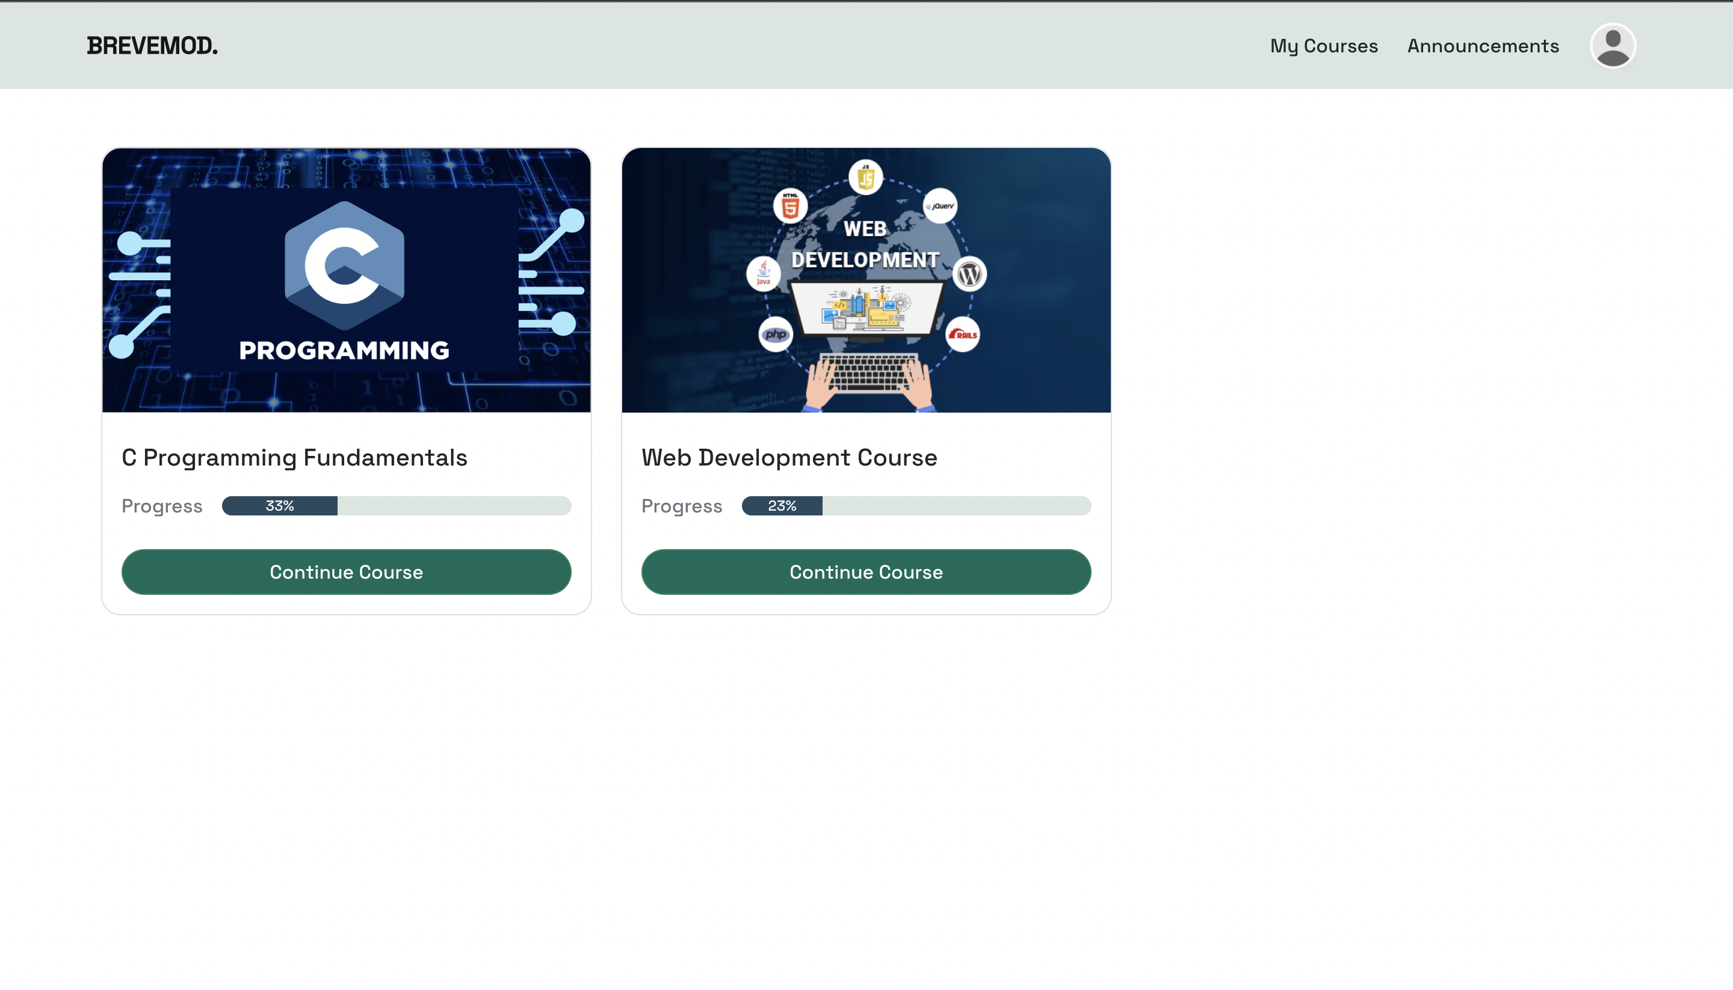Click the Rails icon in web banner

tap(962, 334)
